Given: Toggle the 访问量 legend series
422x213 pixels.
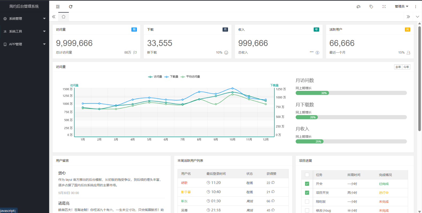Looking at the screenshot, I should coord(155,77).
